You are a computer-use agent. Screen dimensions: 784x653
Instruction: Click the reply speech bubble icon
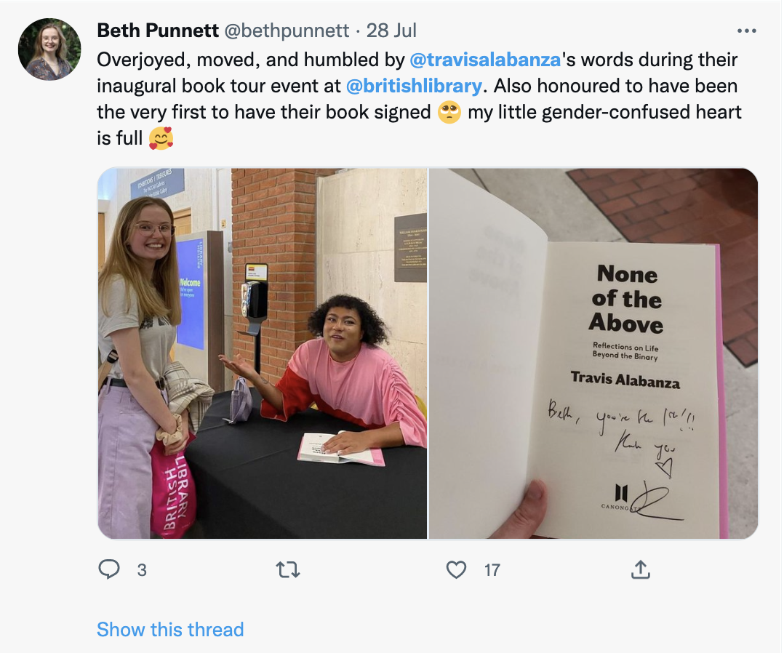point(108,569)
